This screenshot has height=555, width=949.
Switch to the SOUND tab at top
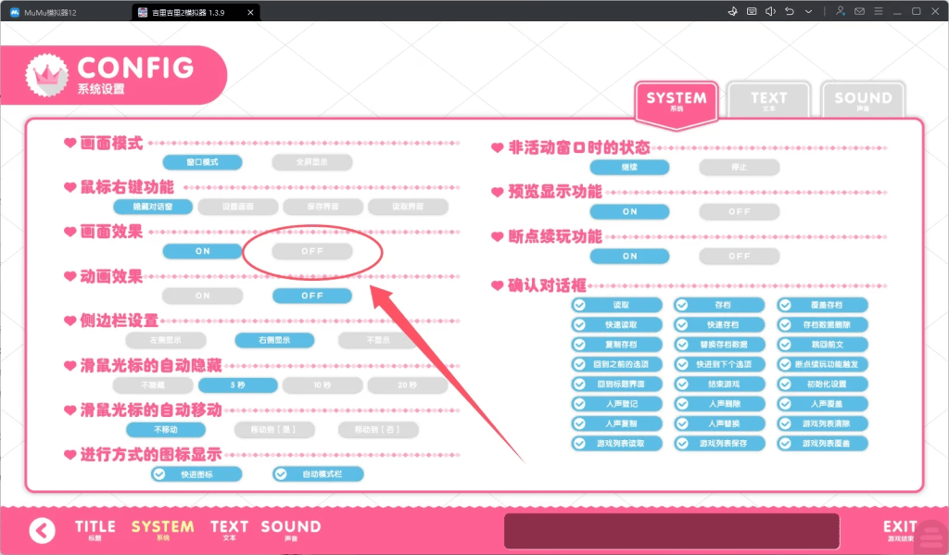click(x=863, y=100)
